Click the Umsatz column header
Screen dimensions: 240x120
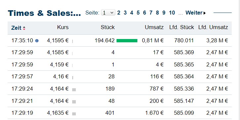pos(154,27)
